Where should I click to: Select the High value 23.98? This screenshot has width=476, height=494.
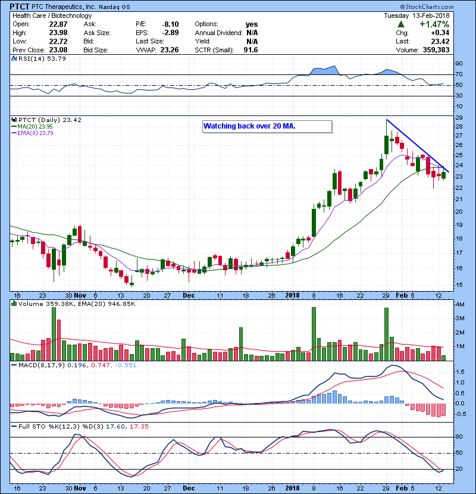[x=58, y=33]
